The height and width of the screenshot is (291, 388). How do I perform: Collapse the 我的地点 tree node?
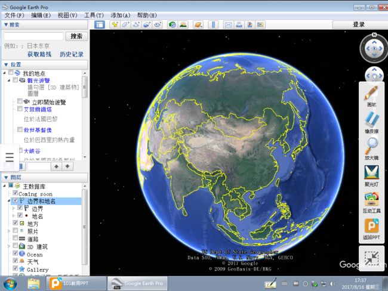4,73
